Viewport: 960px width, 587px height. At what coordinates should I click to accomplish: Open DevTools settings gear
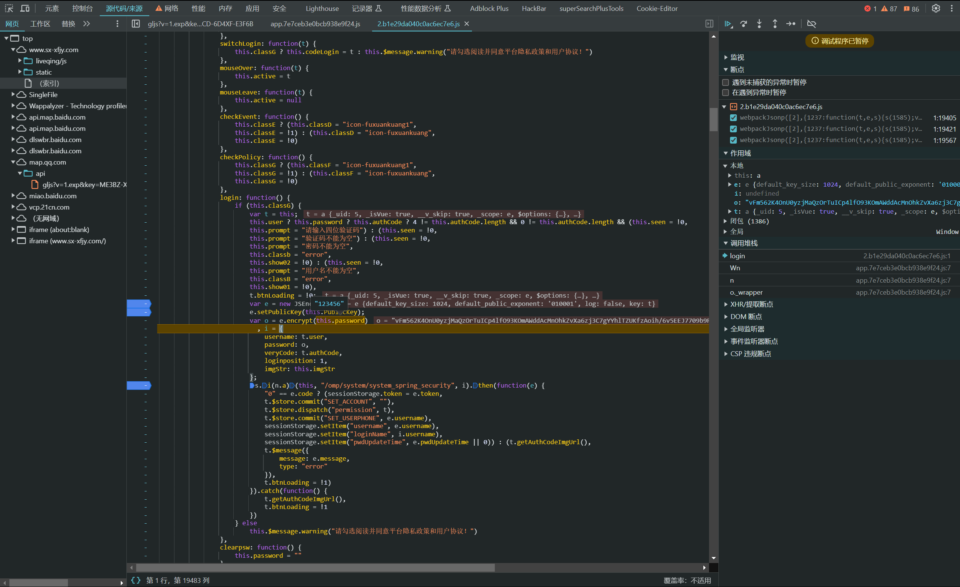pyautogui.click(x=936, y=8)
